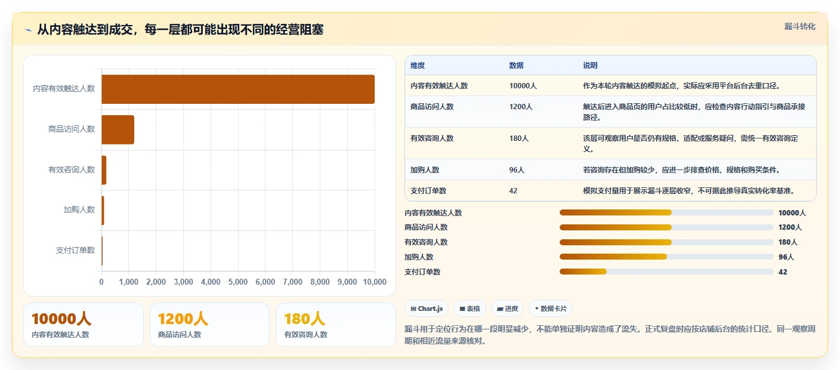Click the 42 value in the table
This screenshot has width=840, height=370.
click(x=513, y=191)
